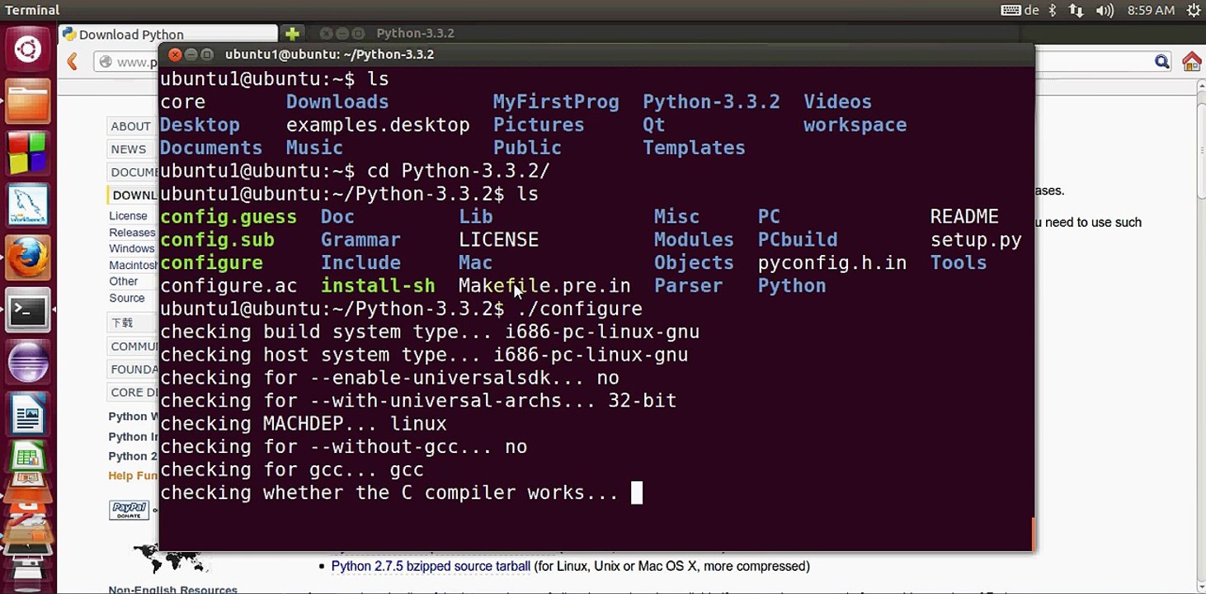Click the 'install-sh' entry in terminal listing
Screen dimensions: 1206x594
click(x=378, y=286)
